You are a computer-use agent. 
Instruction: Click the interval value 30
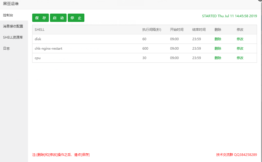(144, 58)
